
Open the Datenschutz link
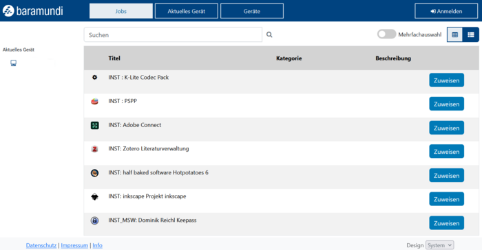coord(41,245)
